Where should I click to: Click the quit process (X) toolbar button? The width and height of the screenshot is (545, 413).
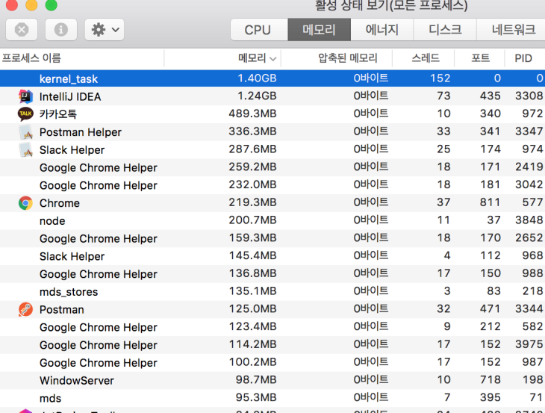click(22, 30)
